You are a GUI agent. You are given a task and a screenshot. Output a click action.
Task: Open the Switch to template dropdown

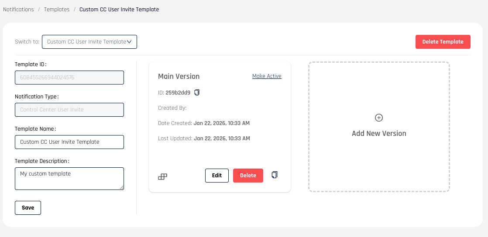coord(89,42)
